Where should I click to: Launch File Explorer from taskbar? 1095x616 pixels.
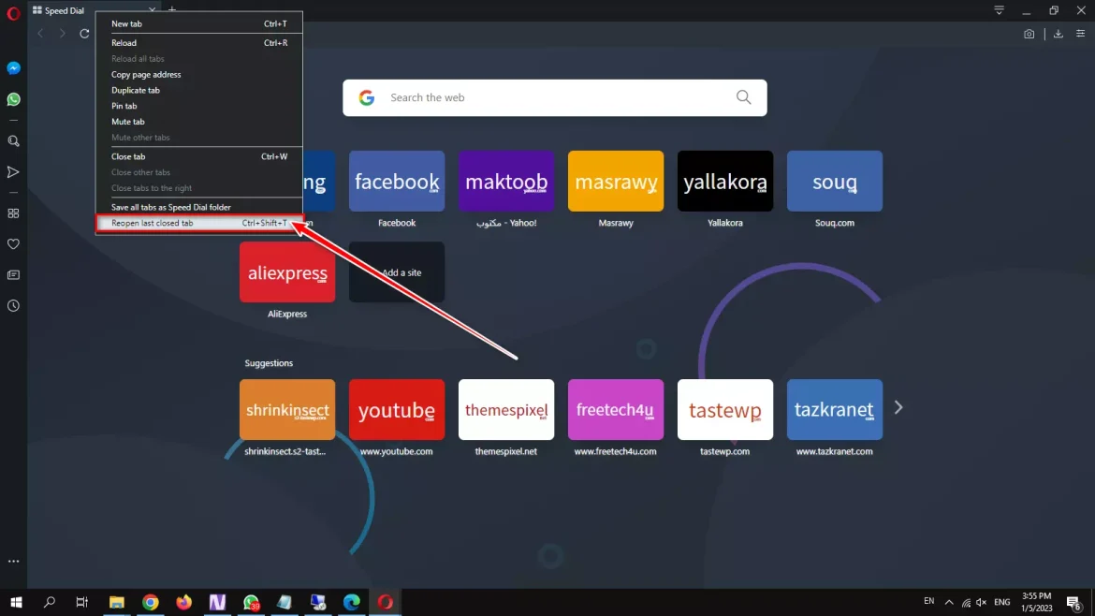(x=117, y=602)
